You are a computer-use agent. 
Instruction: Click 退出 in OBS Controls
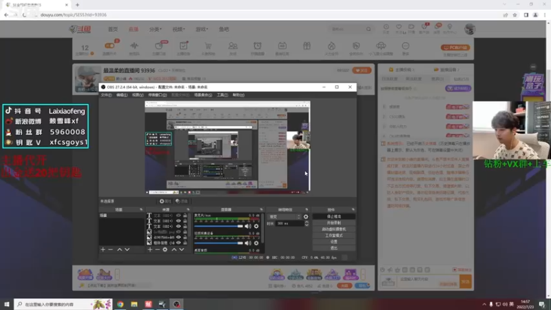[x=333, y=248]
